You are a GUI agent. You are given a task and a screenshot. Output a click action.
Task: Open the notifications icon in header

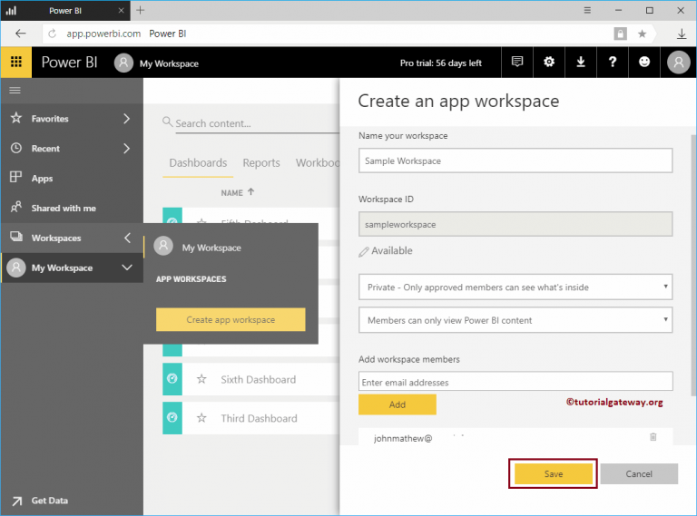[517, 63]
